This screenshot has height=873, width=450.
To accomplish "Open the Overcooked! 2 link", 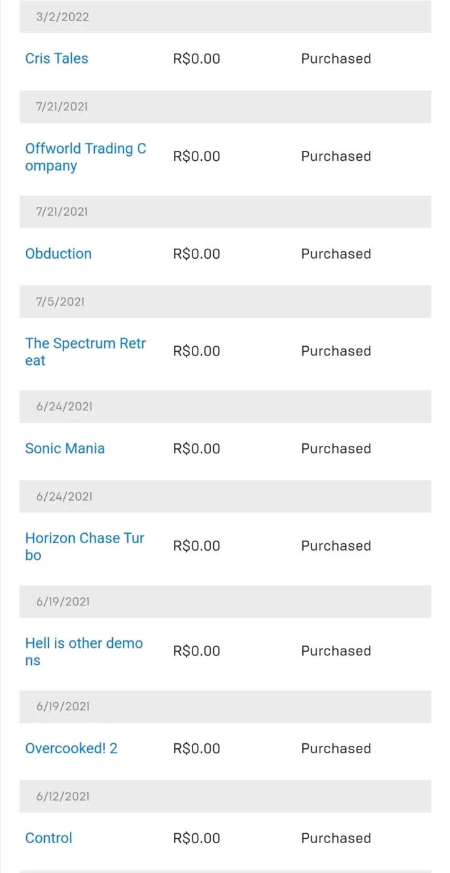I will (x=71, y=748).
